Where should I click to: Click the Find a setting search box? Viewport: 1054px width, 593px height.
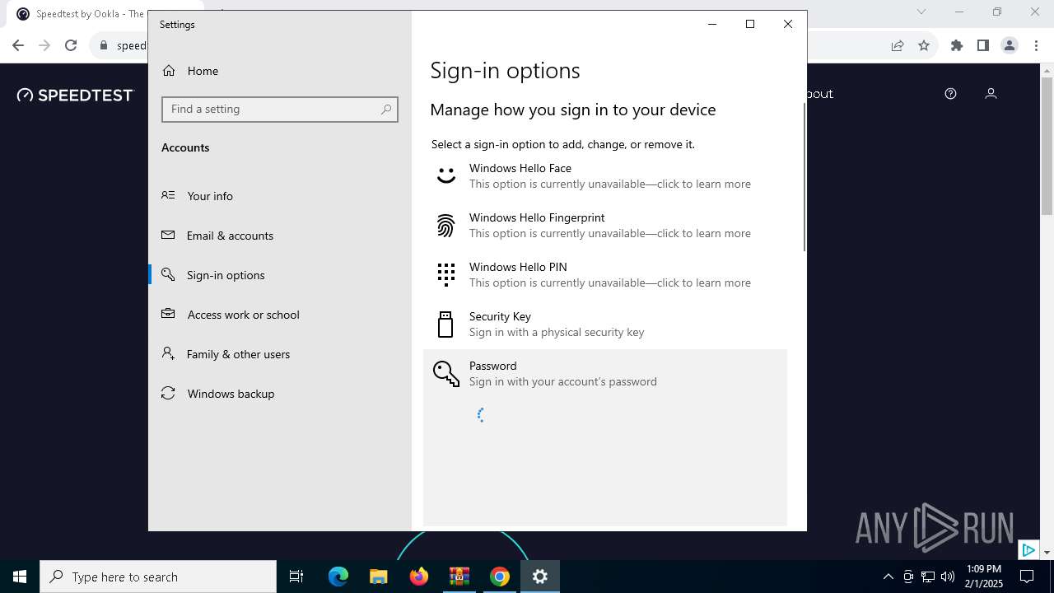click(x=280, y=110)
